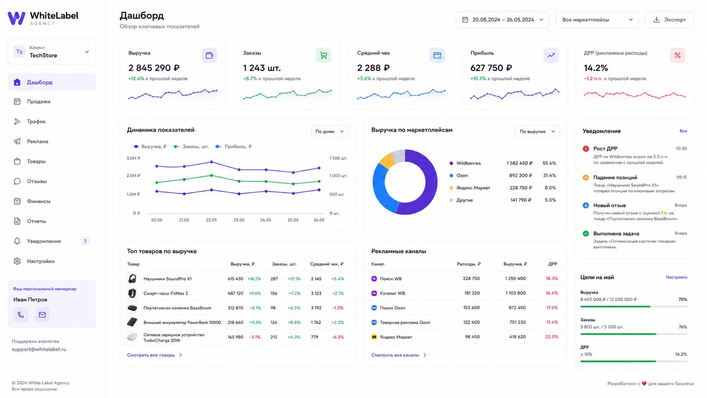707x398 pixels.
Task: Click the orange Падение позиций icon
Action: [x=586, y=178]
